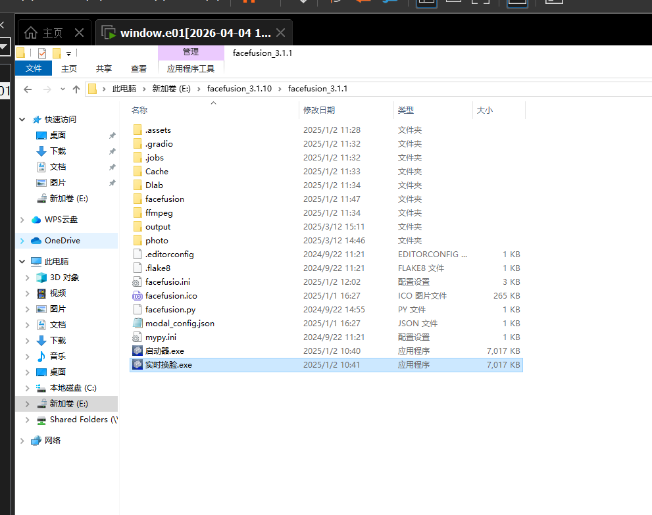Image resolution: width=652 pixels, height=515 pixels.
Task: Collapse the 此电脑 tree node
Action: 22,262
